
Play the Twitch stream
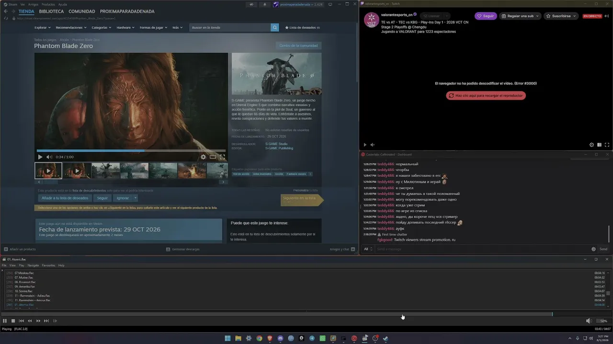tap(365, 145)
